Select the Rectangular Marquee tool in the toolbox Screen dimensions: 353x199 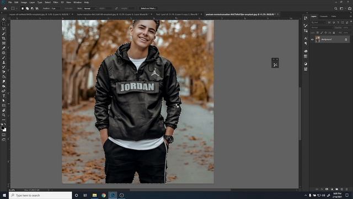point(4,24)
